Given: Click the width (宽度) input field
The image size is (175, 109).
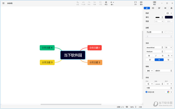Looking at the screenshot, I should tap(159, 21).
